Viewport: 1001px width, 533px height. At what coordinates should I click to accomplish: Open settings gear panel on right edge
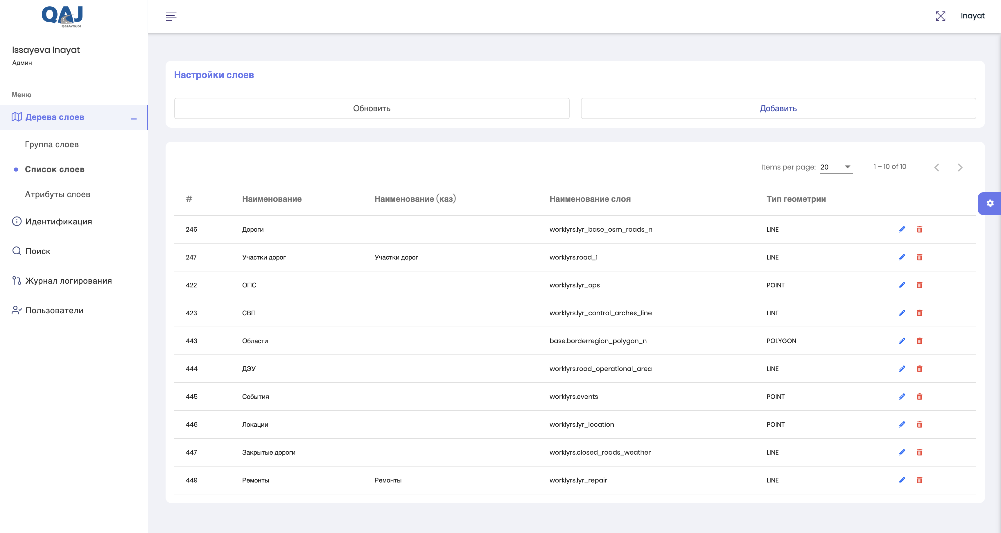pyautogui.click(x=990, y=203)
